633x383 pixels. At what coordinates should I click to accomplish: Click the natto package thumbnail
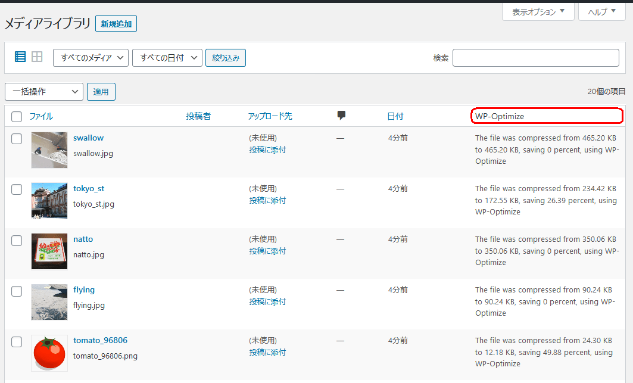click(49, 251)
